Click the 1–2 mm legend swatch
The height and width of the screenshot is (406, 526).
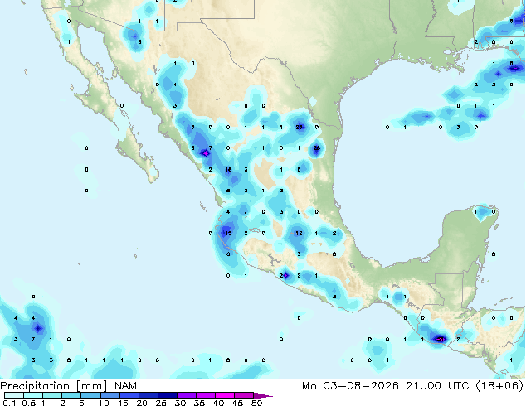tap(52, 395)
